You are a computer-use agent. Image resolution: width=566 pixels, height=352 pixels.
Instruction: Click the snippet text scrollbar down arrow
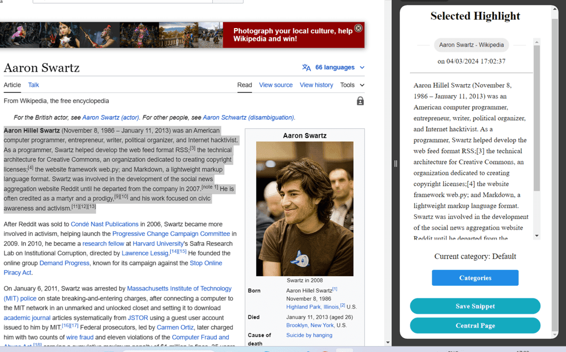tap(537, 236)
